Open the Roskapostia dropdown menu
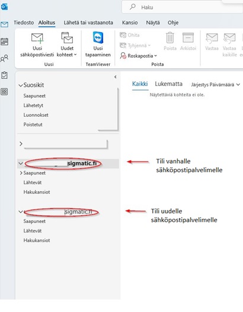Viewport: 243px width, 312px height. coord(139,56)
